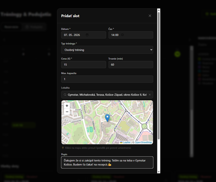
Task: Close the Pridať slot dialog
Action: 150,16
